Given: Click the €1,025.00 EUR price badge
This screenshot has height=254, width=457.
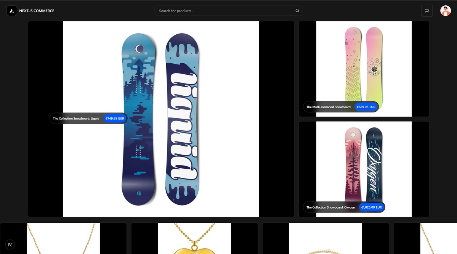Looking at the screenshot, I should tap(372, 207).
